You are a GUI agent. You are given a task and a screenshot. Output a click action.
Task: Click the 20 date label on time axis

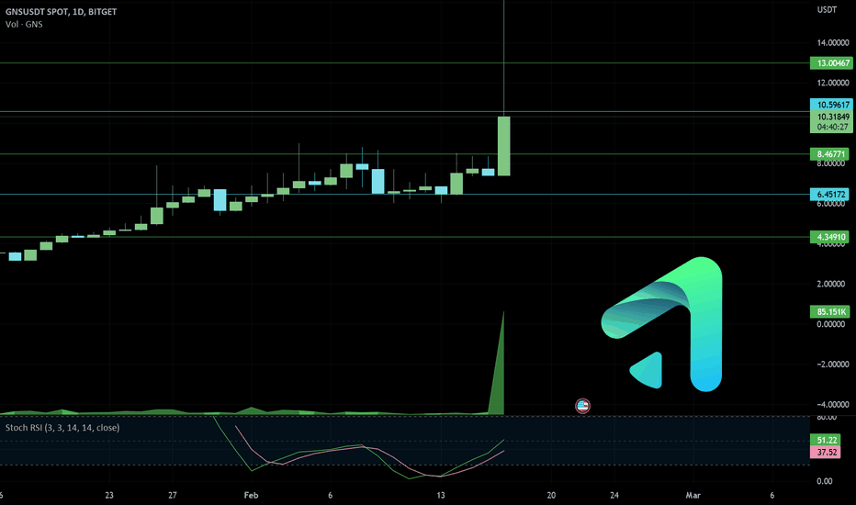coord(551,495)
